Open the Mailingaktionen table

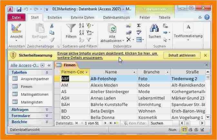click(x=35, y=94)
